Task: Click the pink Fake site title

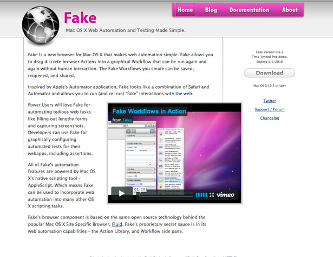Action: 80,18
